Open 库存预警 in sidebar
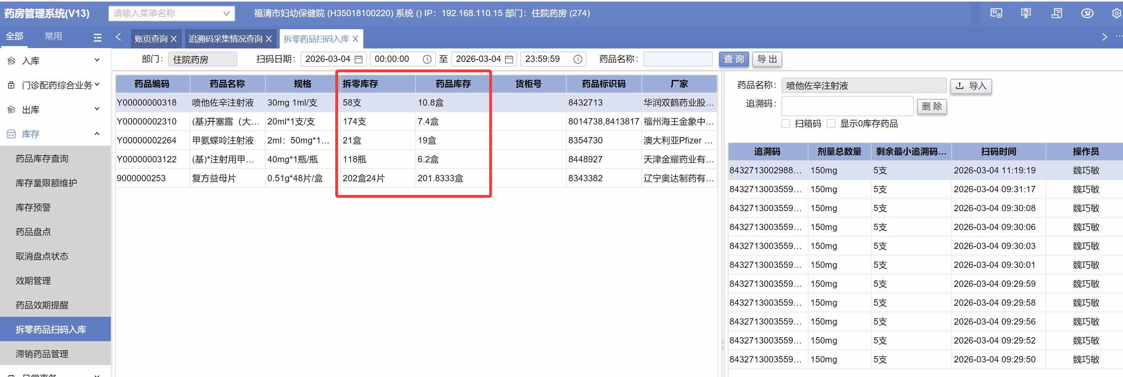 tap(55, 207)
